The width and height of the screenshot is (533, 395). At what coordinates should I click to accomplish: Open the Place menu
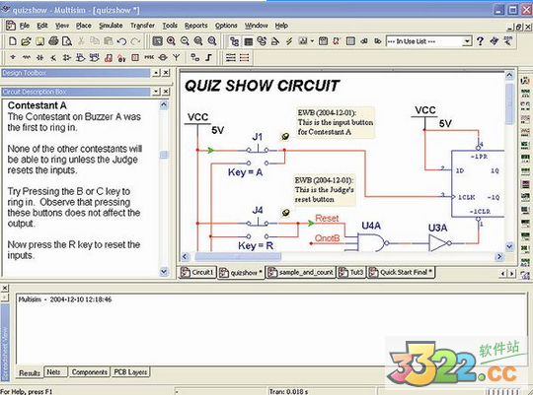pyautogui.click(x=84, y=26)
